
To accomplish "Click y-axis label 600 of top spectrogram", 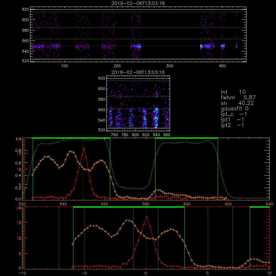I will [25, 20].
